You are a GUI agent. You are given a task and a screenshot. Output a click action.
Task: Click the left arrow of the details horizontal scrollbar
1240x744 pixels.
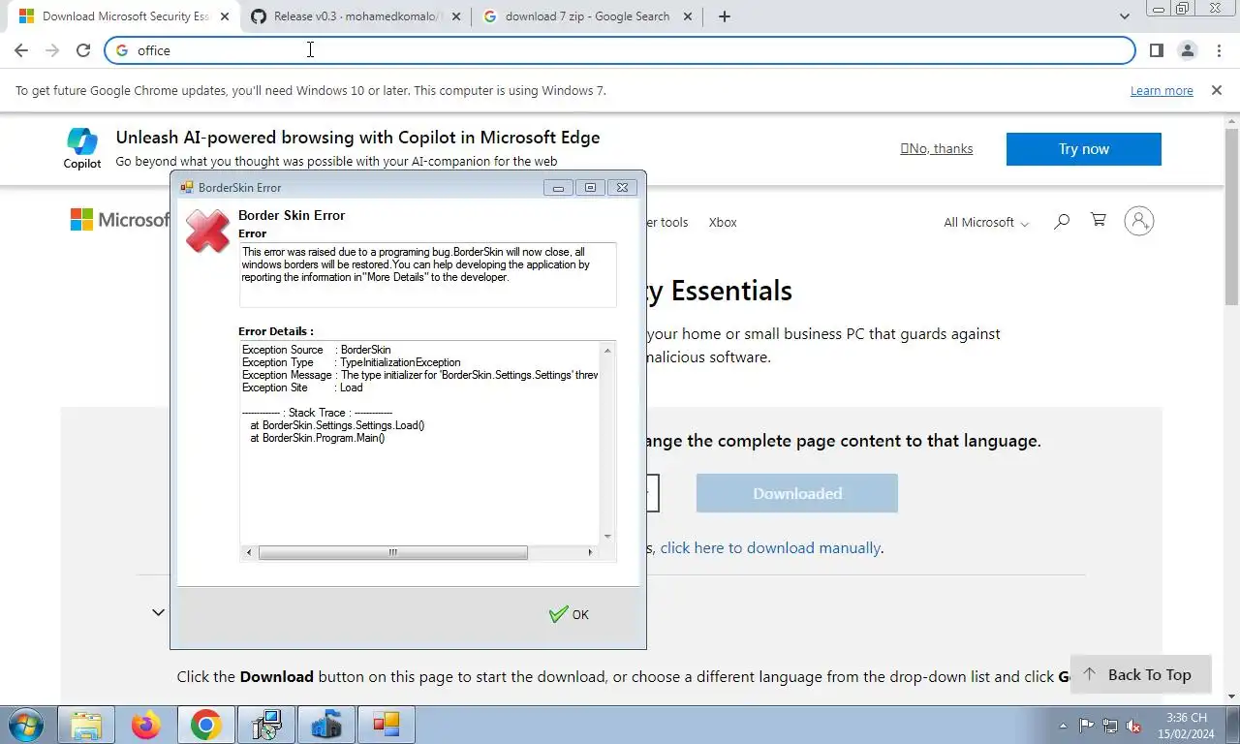click(x=249, y=552)
